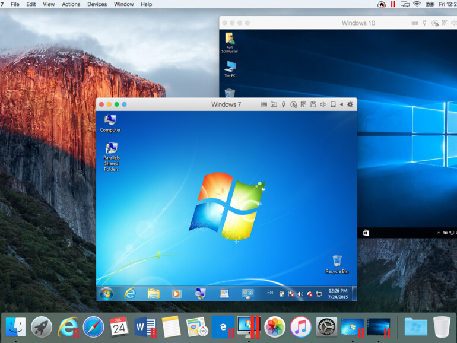
Task: Click network icon in Windows 7 titlebar
Action: (x=303, y=104)
